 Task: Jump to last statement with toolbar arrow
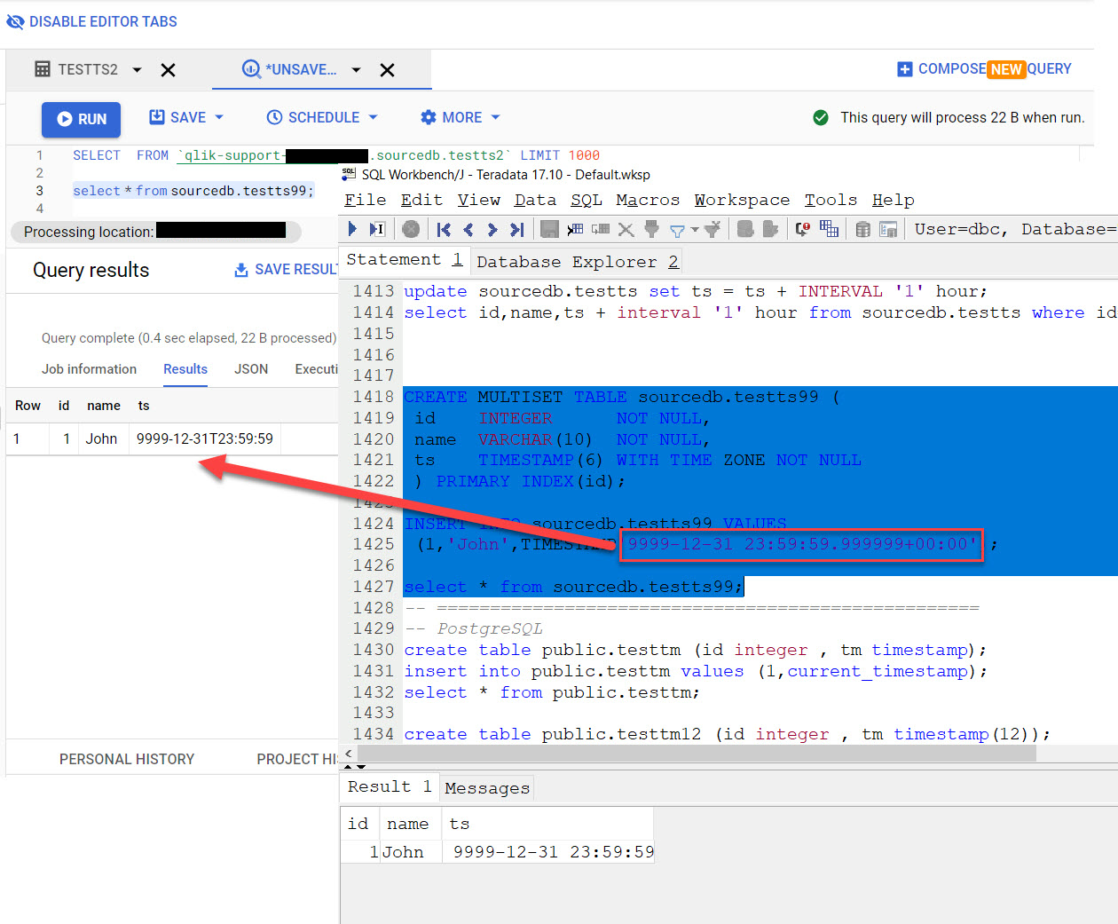(516, 230)
